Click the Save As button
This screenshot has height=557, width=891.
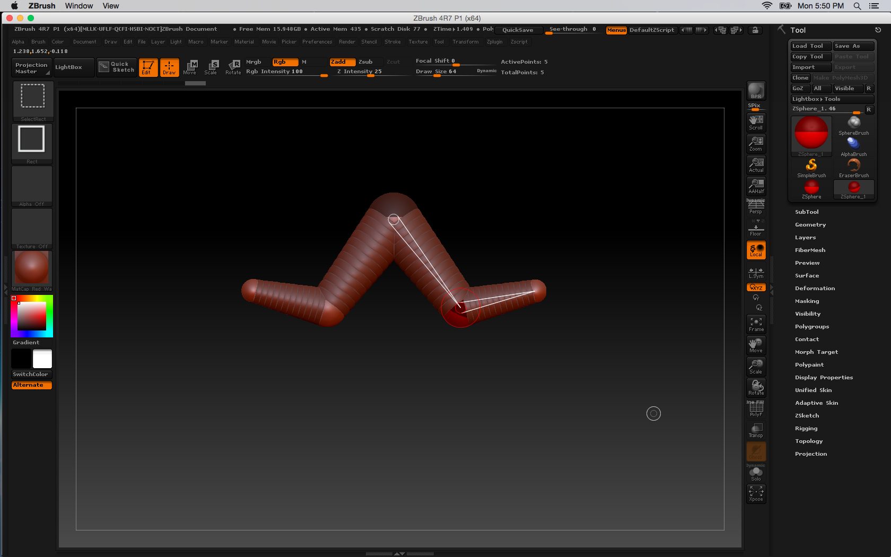853,46
